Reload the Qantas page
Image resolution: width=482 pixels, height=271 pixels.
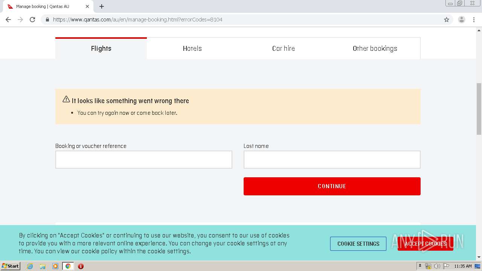[x=32, y=20]
